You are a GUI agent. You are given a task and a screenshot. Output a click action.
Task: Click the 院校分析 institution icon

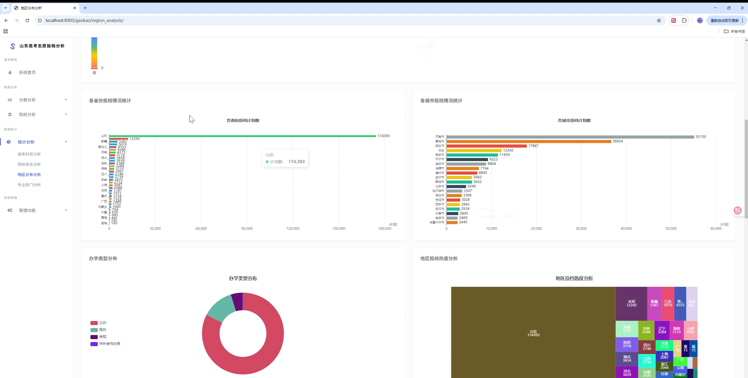click(x=10, y=115)
